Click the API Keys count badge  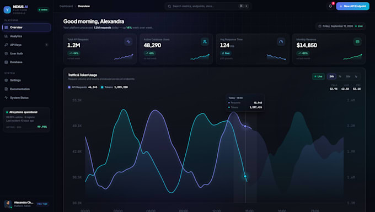click(x=46, y=45)
